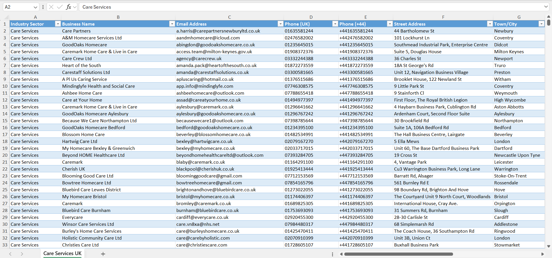Open the Street Address filter dropdown
The width and height of the screenshot is (552, 258).
[490, 24]
